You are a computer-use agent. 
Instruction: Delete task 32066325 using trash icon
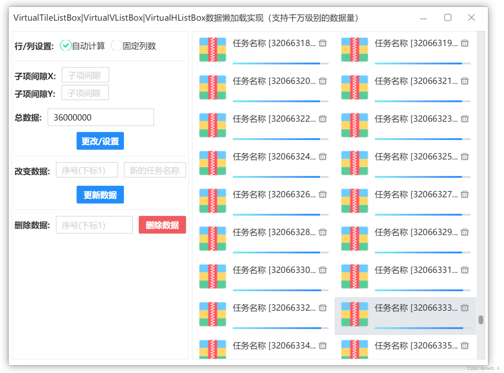point(465,156)
